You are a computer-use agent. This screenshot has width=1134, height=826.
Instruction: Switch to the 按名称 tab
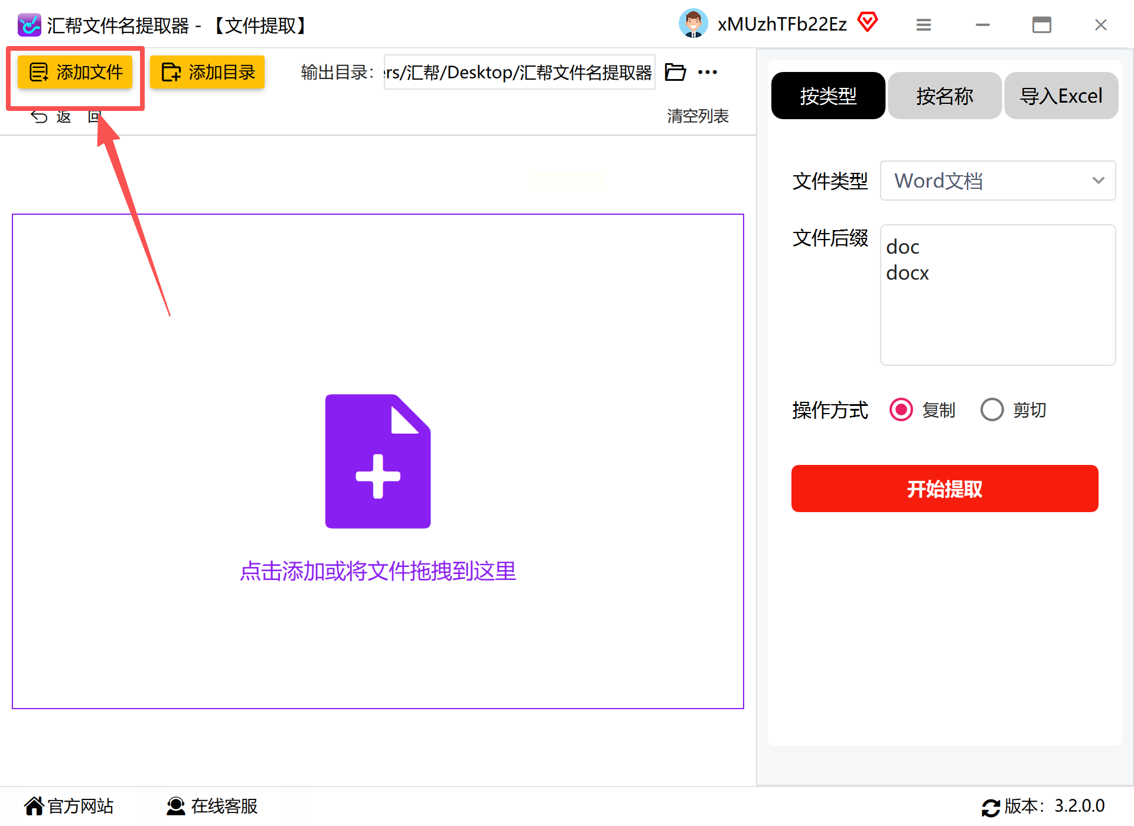click(x=944, y=96)
